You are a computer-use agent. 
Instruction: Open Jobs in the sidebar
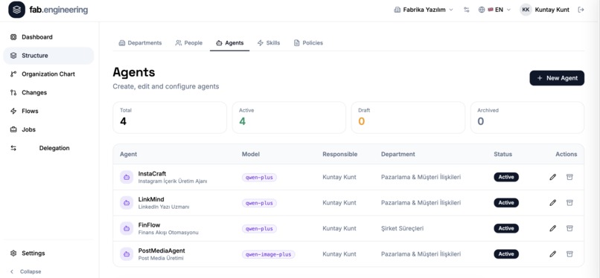48,129
